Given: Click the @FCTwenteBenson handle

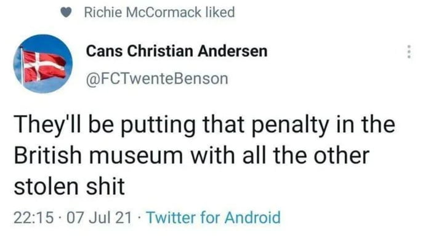Looking at the screenshot, I should [x=157, y=79].
